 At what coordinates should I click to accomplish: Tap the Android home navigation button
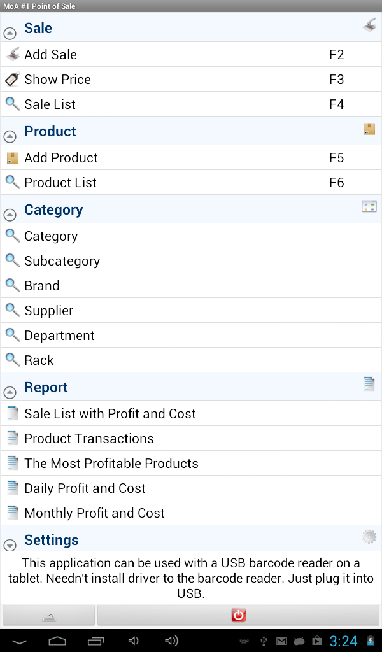point(57,641)
